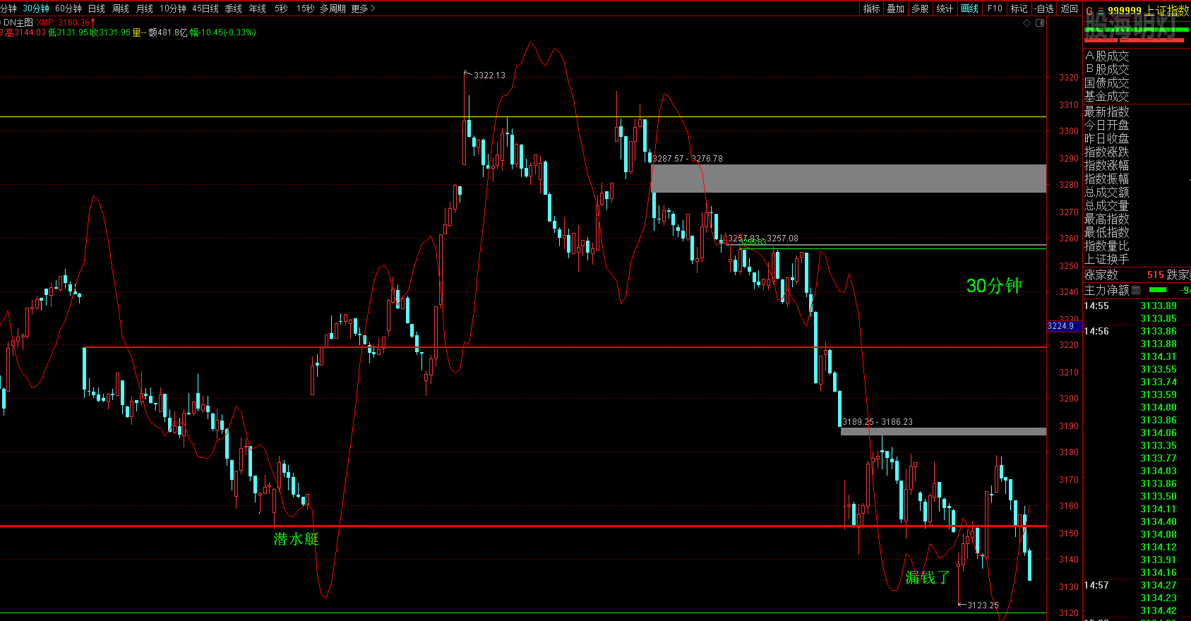Viewport: 1191px width, 621px height.
Task: Toggle the 画线 drawing tool
Action: click(x=970, y=8)
